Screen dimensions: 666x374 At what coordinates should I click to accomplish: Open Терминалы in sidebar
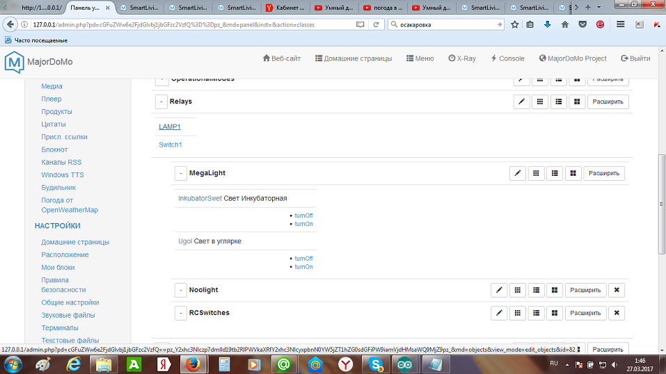[60, 327]
